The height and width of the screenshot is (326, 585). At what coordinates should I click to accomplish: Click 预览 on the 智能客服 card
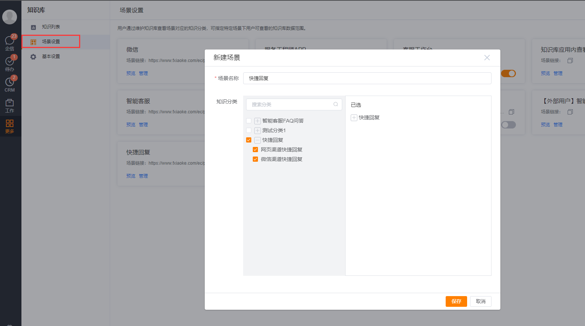tap(131, 125)
